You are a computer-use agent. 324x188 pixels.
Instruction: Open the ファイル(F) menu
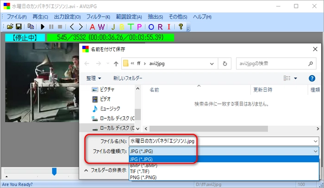17,17
